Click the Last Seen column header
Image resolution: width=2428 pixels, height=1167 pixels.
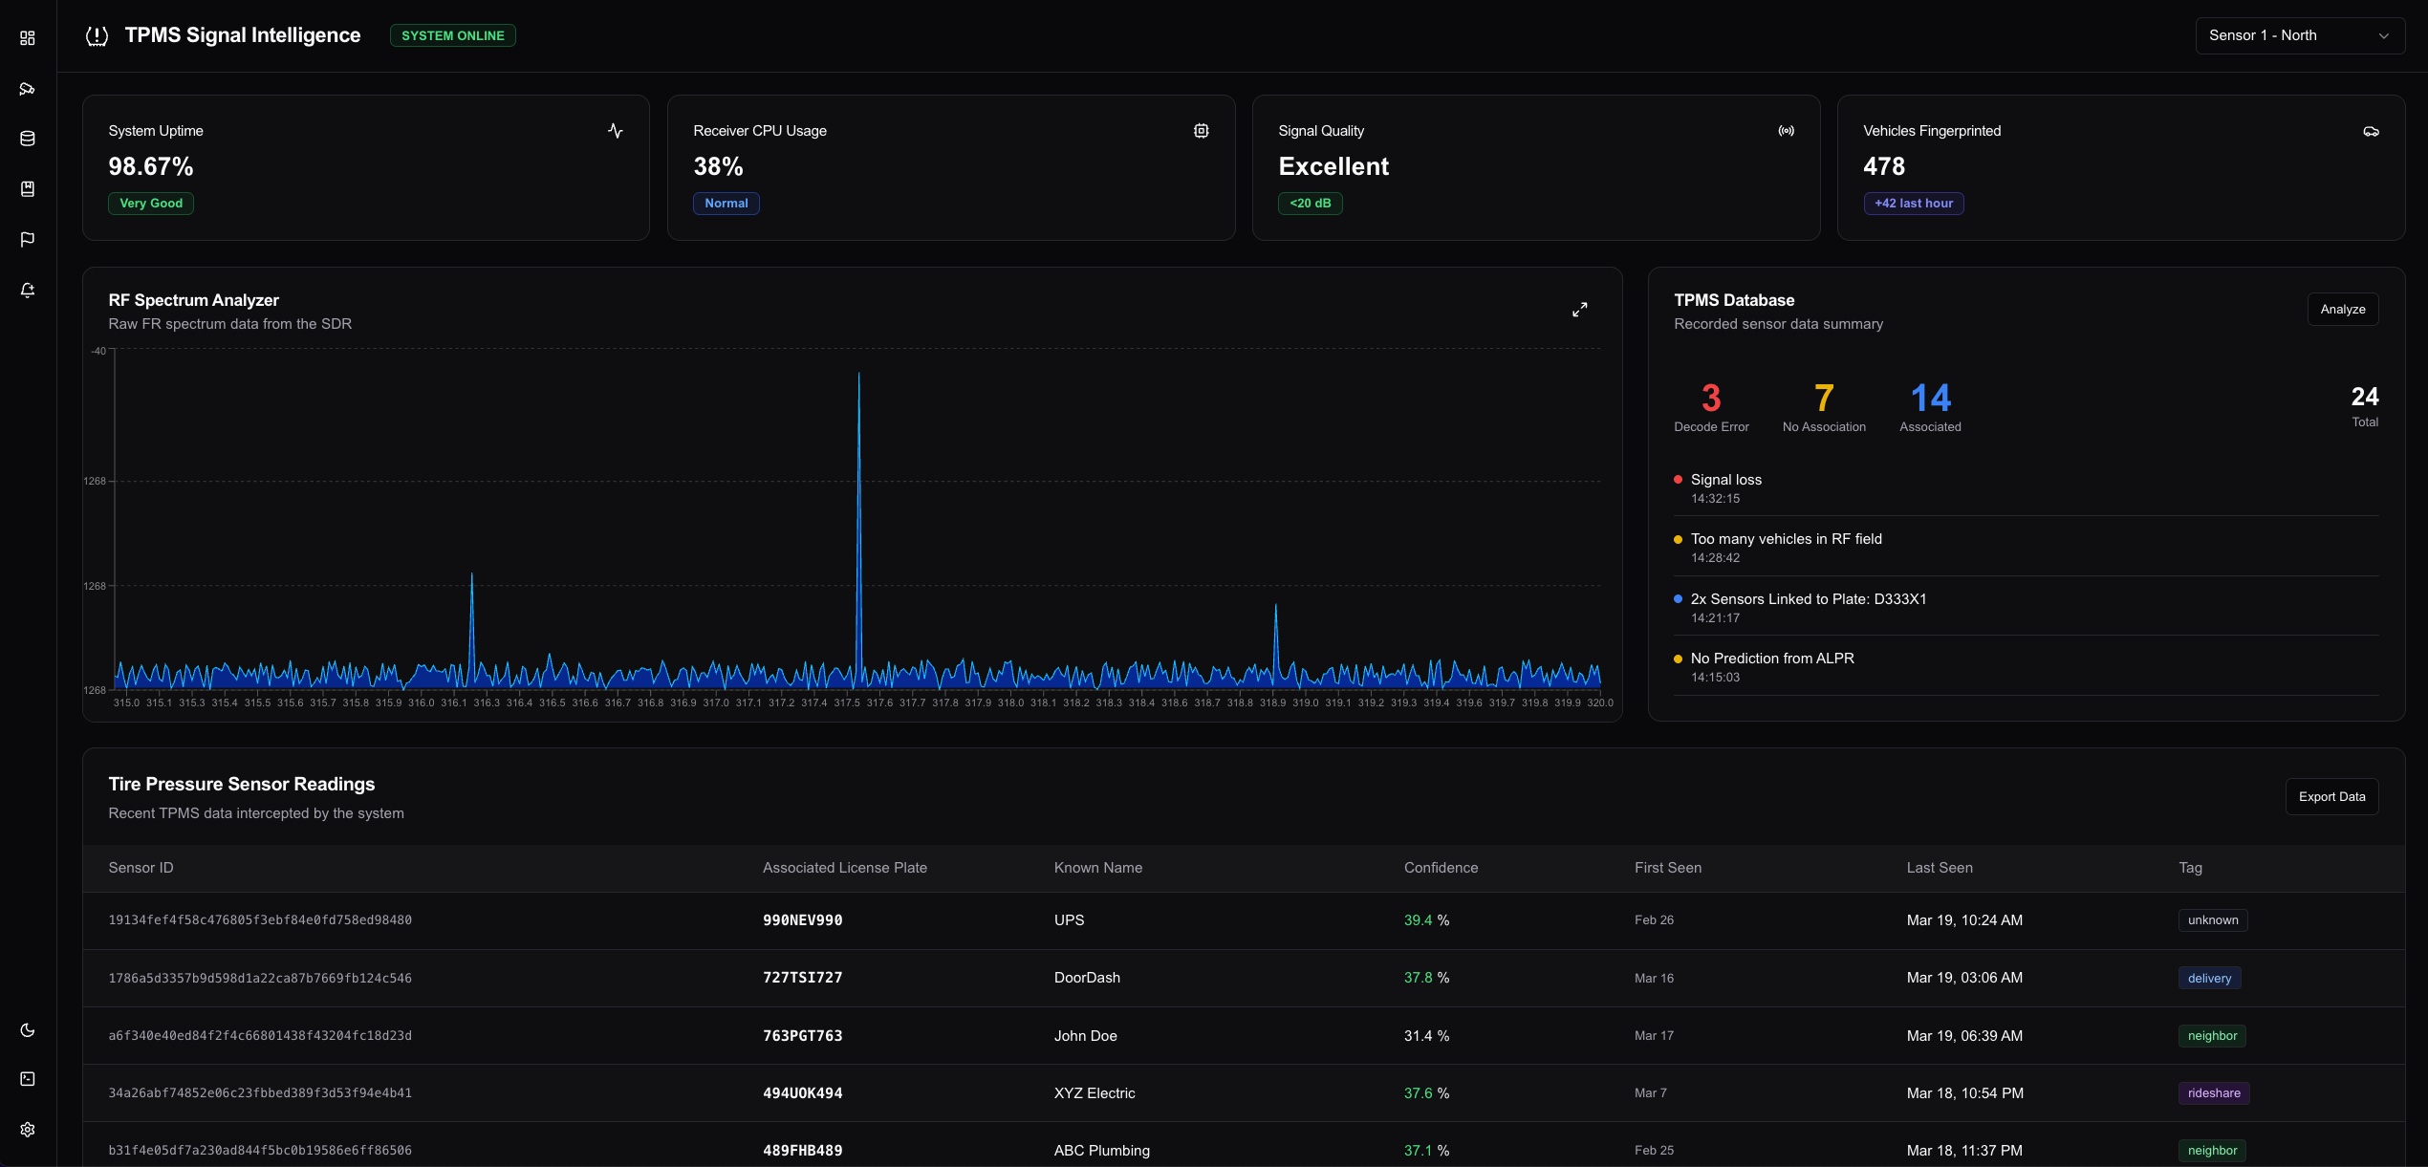click(x=1939, y=868)
